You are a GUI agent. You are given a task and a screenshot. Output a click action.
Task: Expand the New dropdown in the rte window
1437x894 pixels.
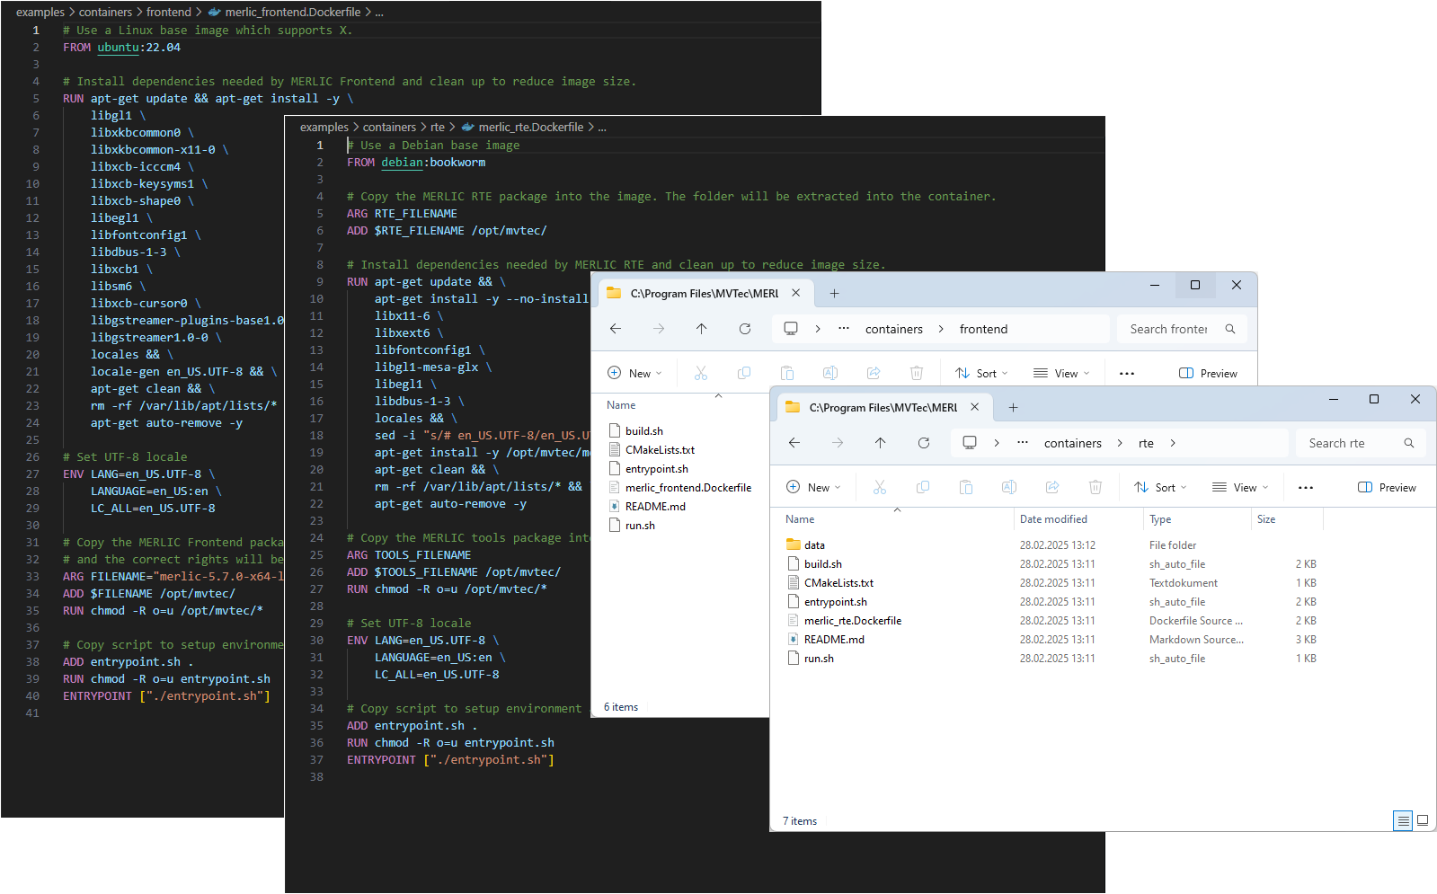tap(813, 487)
